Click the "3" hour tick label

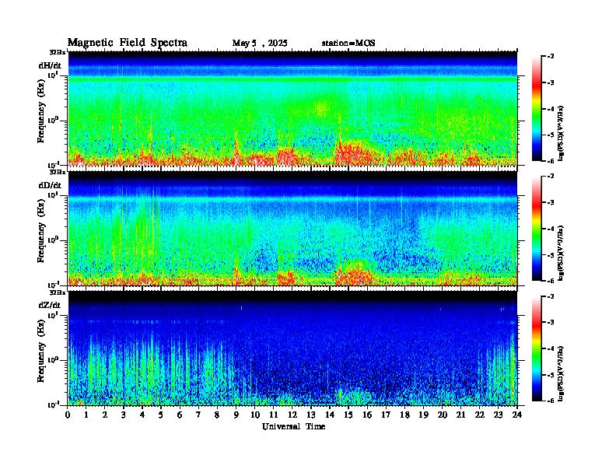[124, 415]
